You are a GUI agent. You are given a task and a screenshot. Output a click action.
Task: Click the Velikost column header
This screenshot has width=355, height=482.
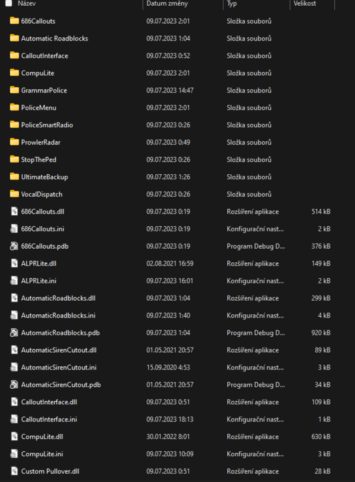tap(305, 3)
